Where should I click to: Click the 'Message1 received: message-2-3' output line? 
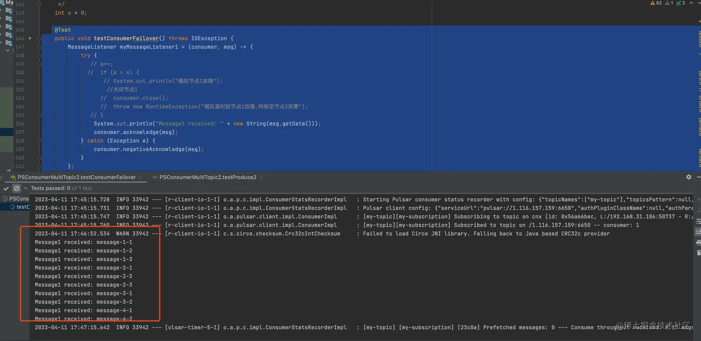[x=83, y=285]
